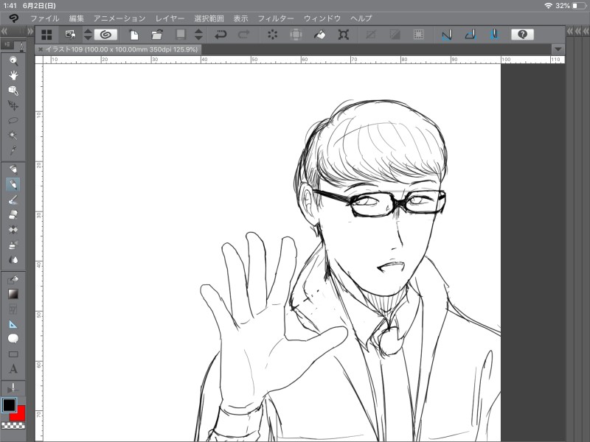The height and width of the screenshot is (442, 590).
Task: Expand the rightmost palette dock
Action: click(x=586, y=31)
